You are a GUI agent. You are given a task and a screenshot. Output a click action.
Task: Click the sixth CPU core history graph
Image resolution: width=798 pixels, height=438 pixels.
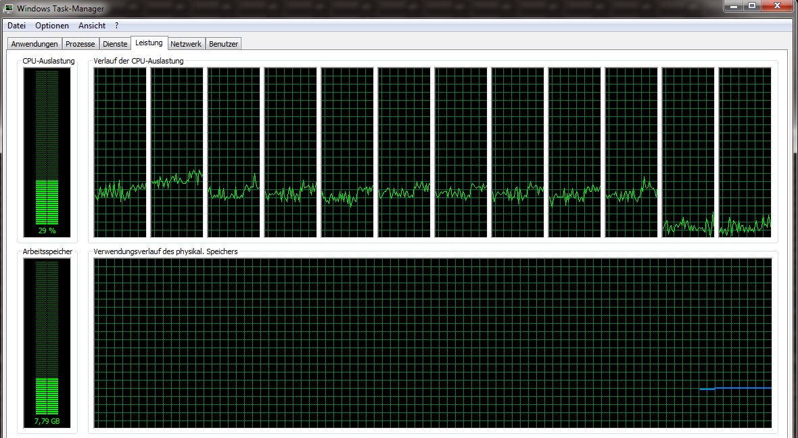404,153
